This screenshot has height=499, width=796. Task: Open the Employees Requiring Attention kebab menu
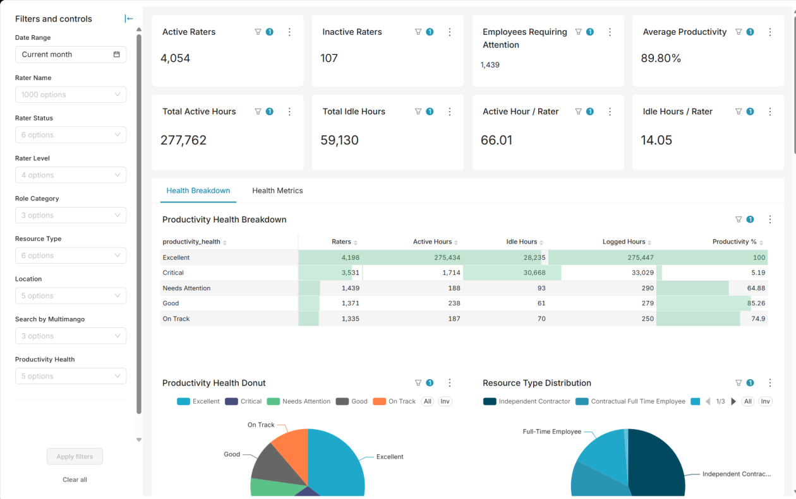pos(610,32)
